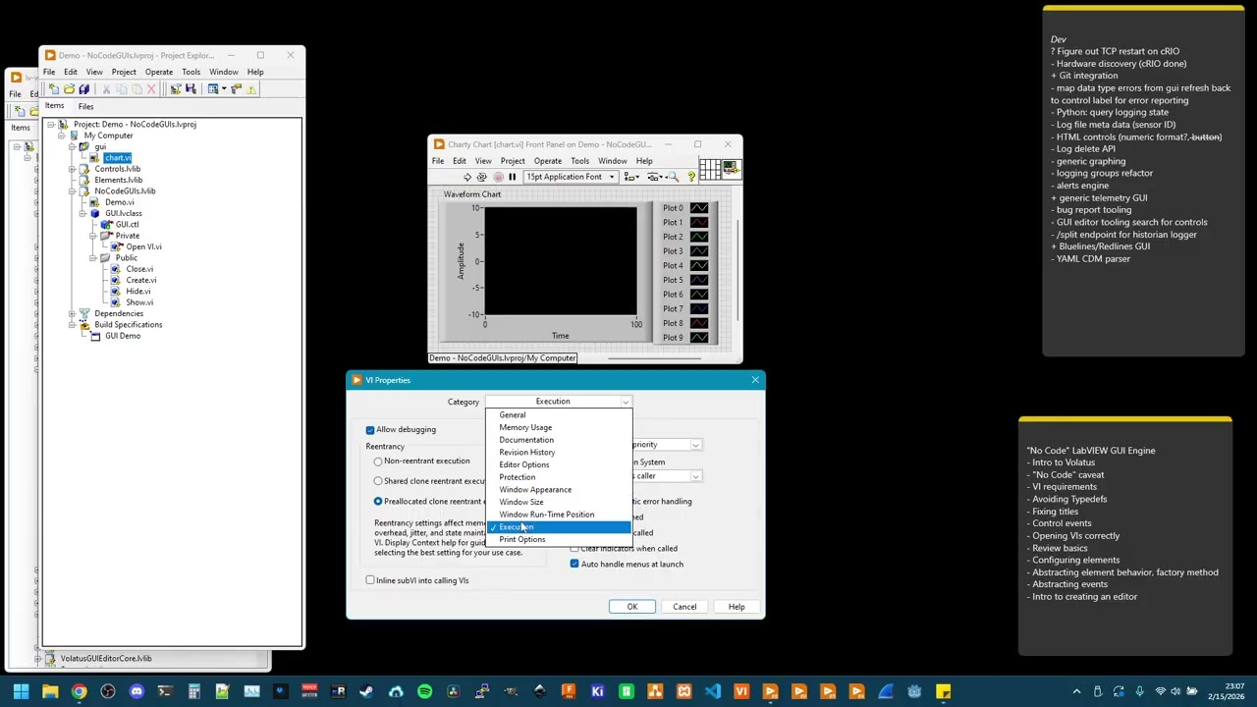Toggle Auto handle menus at launch checkbox
This screenshot has height=707, width=1257.
point(574,564)
